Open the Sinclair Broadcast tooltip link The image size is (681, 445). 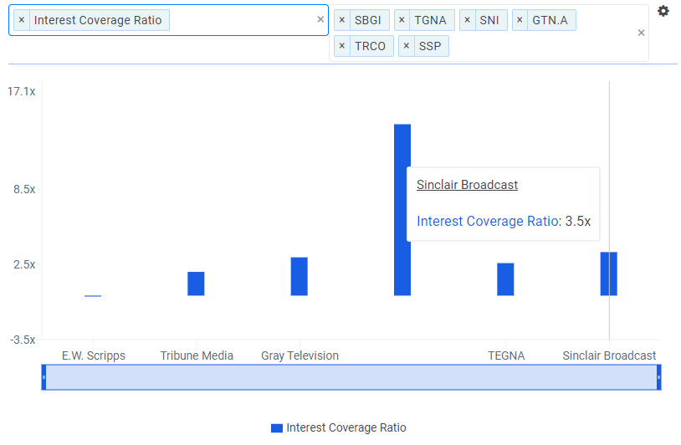click(467, 185)
